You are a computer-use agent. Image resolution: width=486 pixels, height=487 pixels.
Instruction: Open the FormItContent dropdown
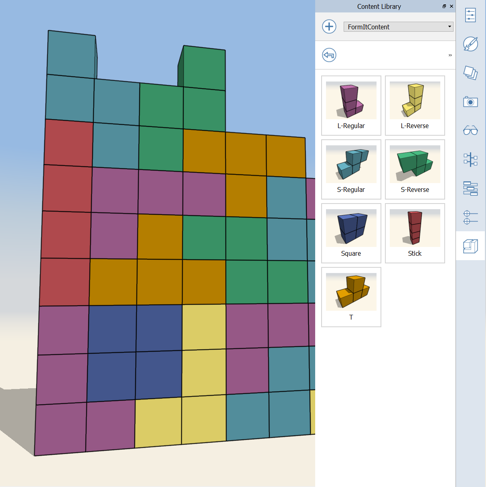[x=398, y=27]
